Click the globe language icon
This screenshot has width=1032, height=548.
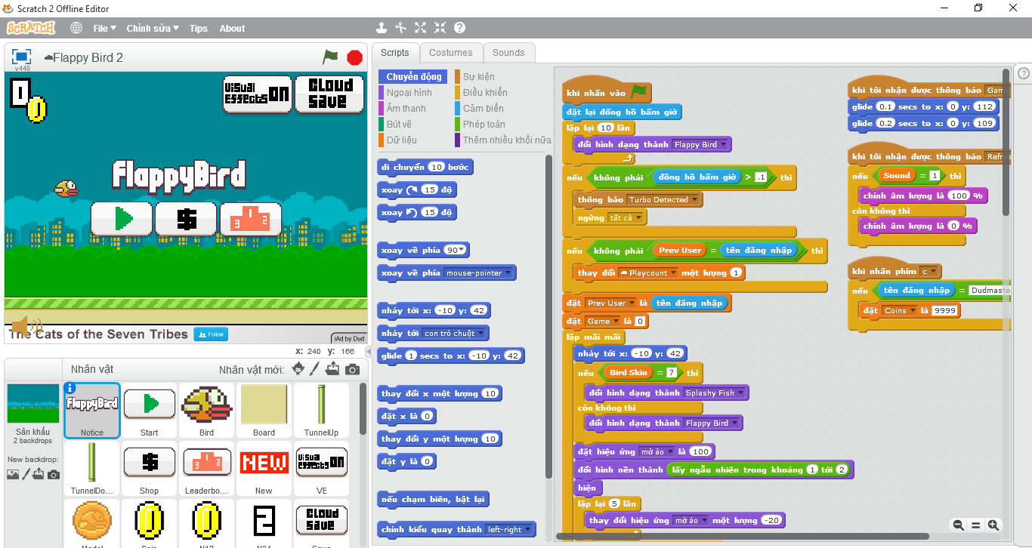(x=76, y=28)
